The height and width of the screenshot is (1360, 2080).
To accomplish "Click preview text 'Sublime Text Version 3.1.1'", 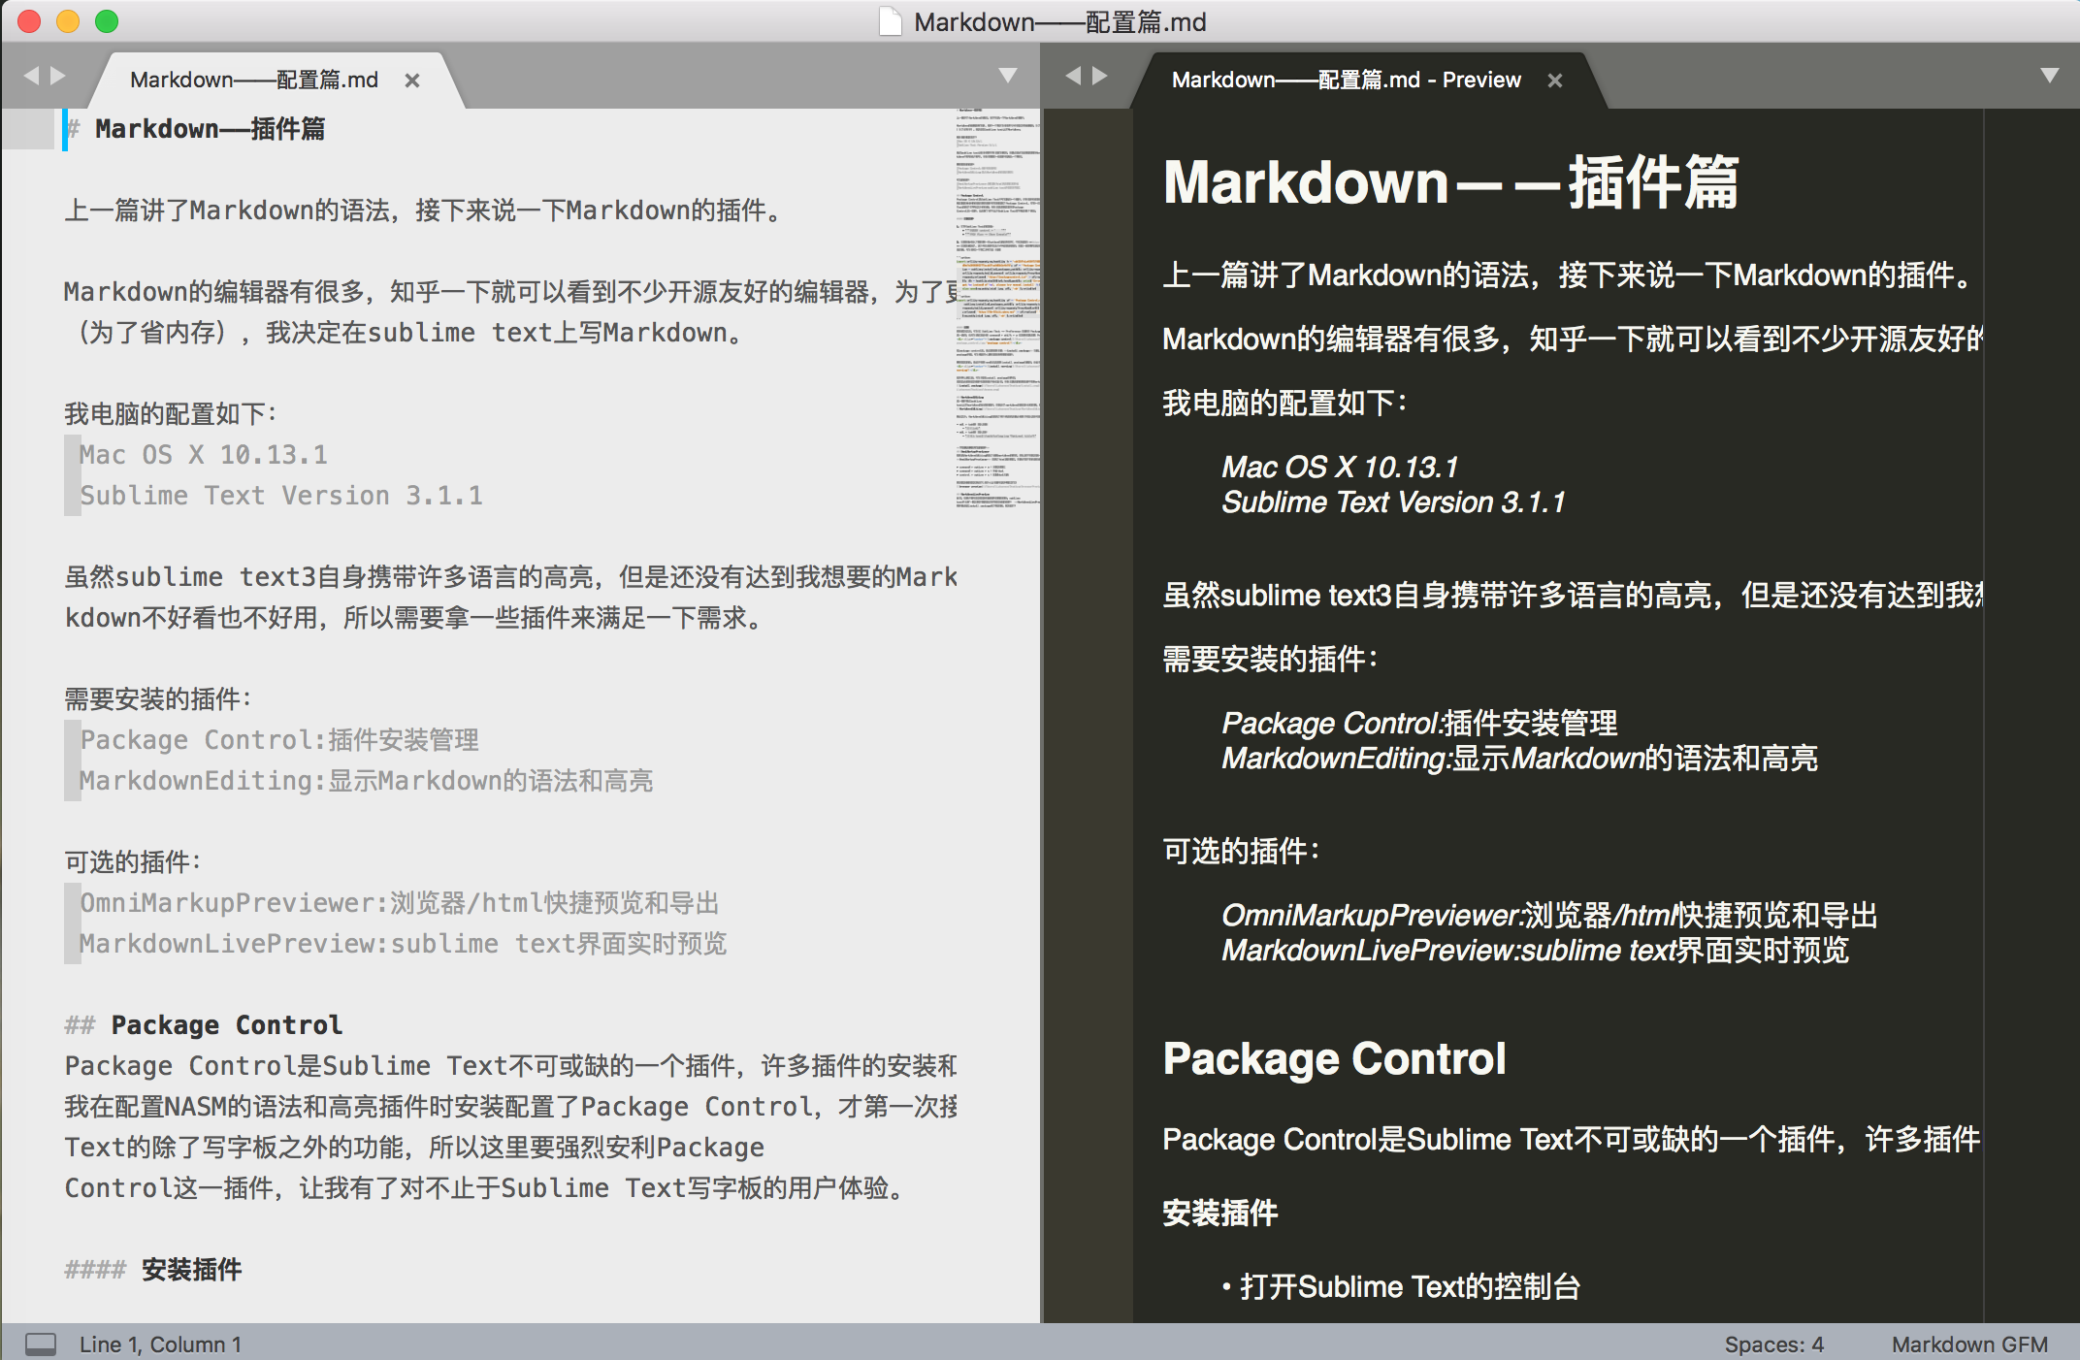I will point(1393,502).
